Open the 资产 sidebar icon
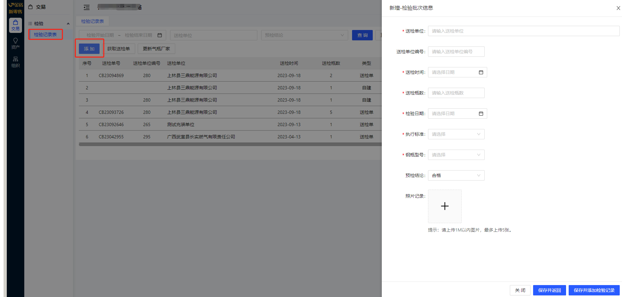Screen dimensions: 622x297 [x=16, y=44]
